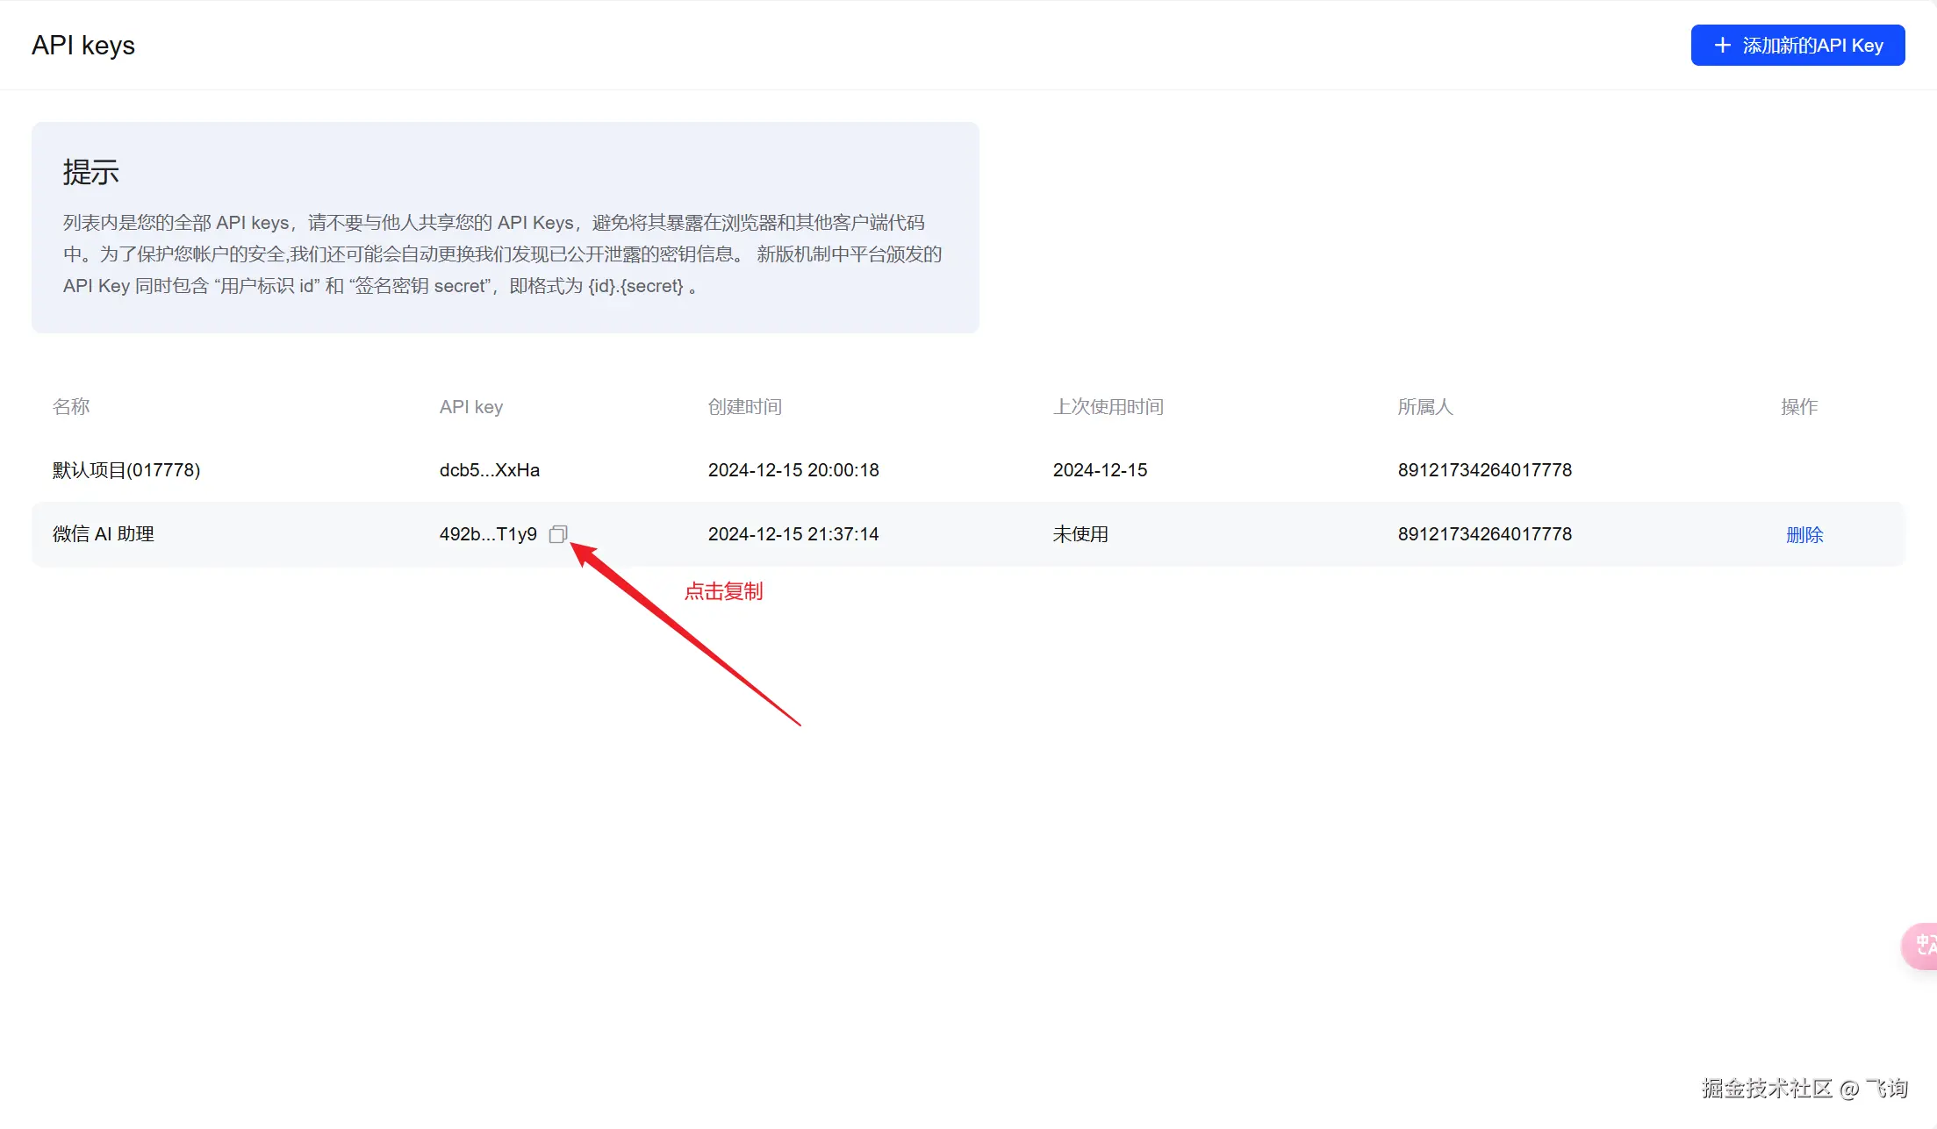Click the 上次使用时间 column header
Viewport: 1937px width, 1129px height.
coord(1108,407)
